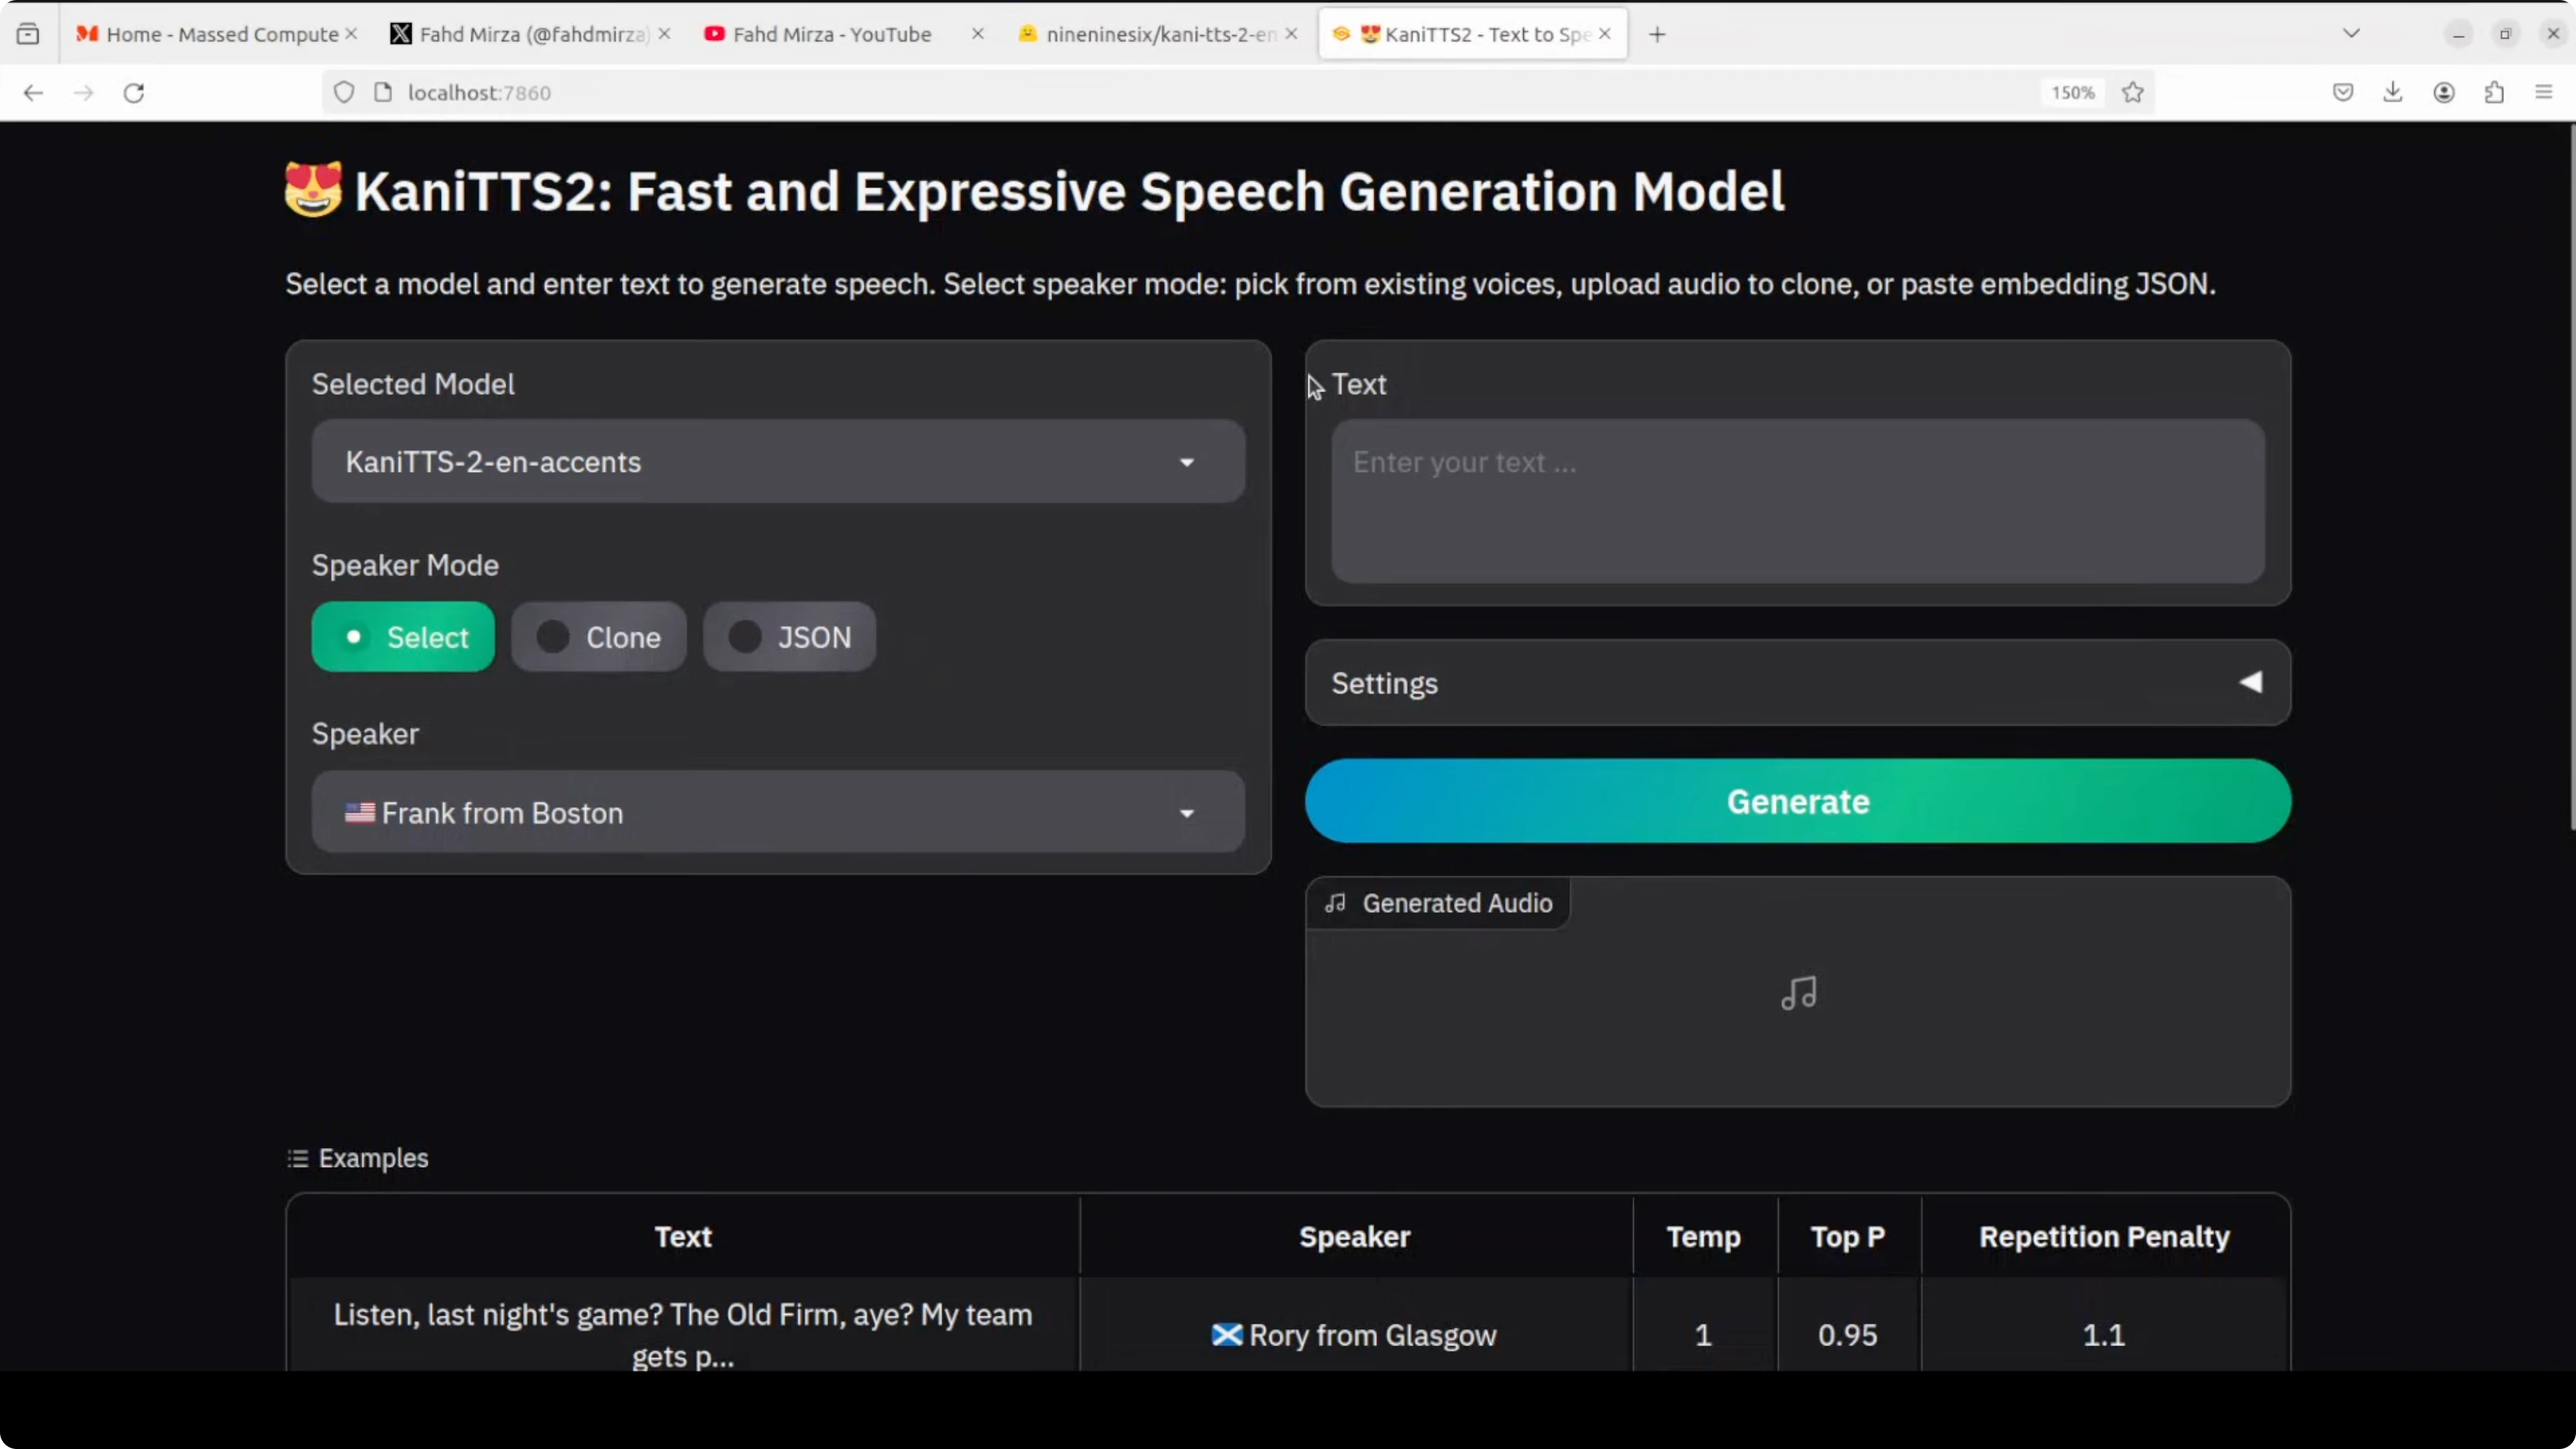Click the tracking protection shield icon

point(344,92)
